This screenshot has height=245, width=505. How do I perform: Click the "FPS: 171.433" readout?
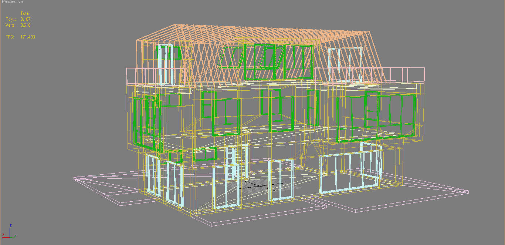pos(20,37)
